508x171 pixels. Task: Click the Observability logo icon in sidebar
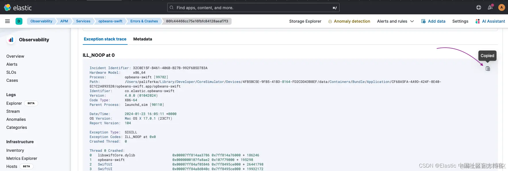click(x=11, y=40)
